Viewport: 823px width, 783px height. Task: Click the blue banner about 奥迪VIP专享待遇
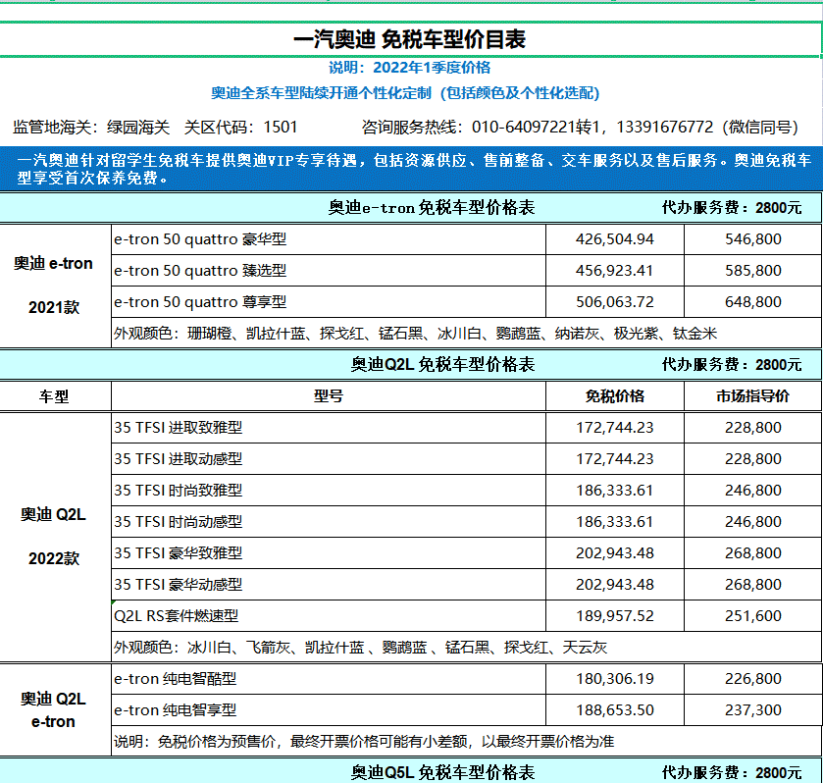pos(411,169)
